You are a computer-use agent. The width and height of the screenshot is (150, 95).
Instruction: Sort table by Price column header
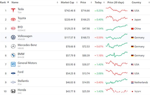pos(83,2)
